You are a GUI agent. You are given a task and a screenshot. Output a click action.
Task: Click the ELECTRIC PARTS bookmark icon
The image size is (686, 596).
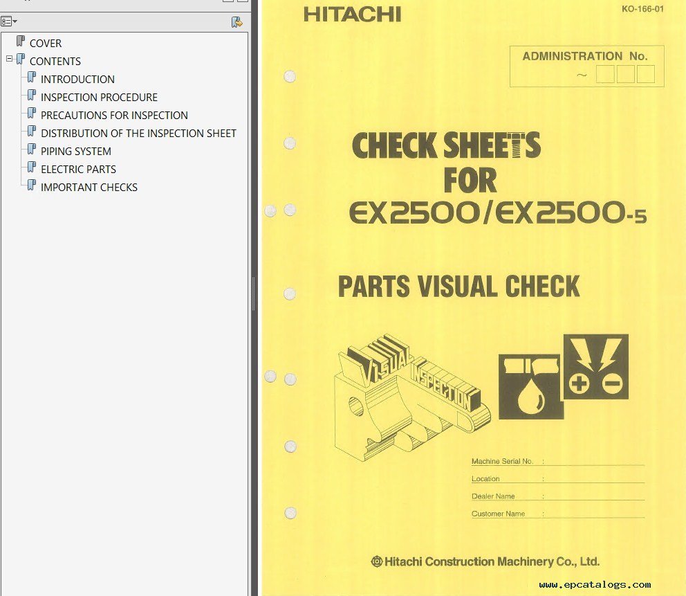click(x=32, y=167)
